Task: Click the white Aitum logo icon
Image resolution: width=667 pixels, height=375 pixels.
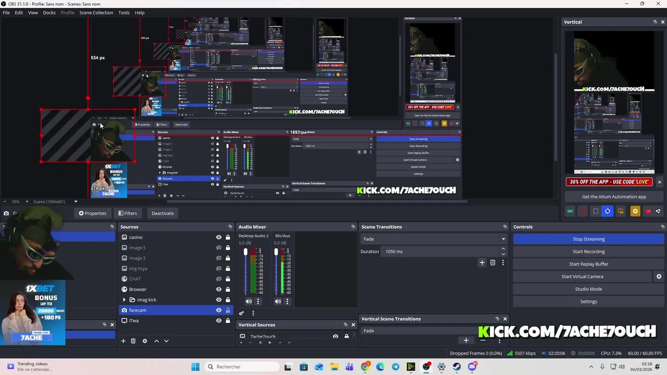Action: click(658, 211)
